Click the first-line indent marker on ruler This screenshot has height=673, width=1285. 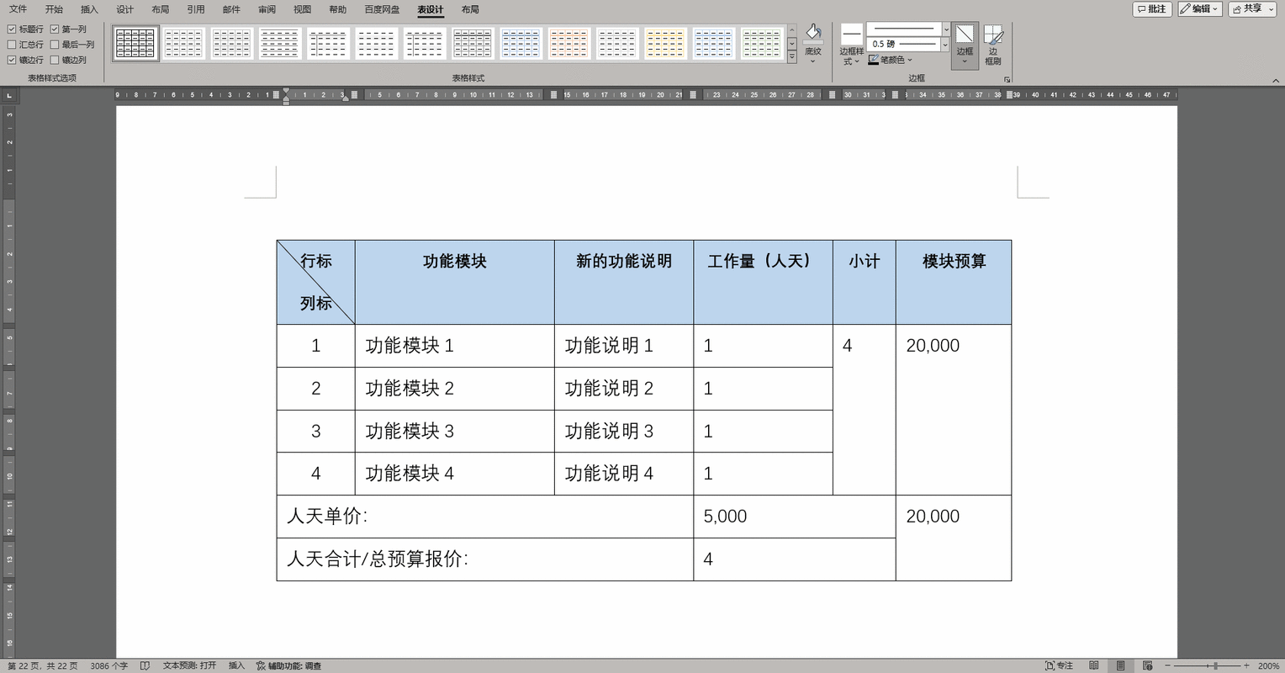pyautogui.click(x=286, y=91)
